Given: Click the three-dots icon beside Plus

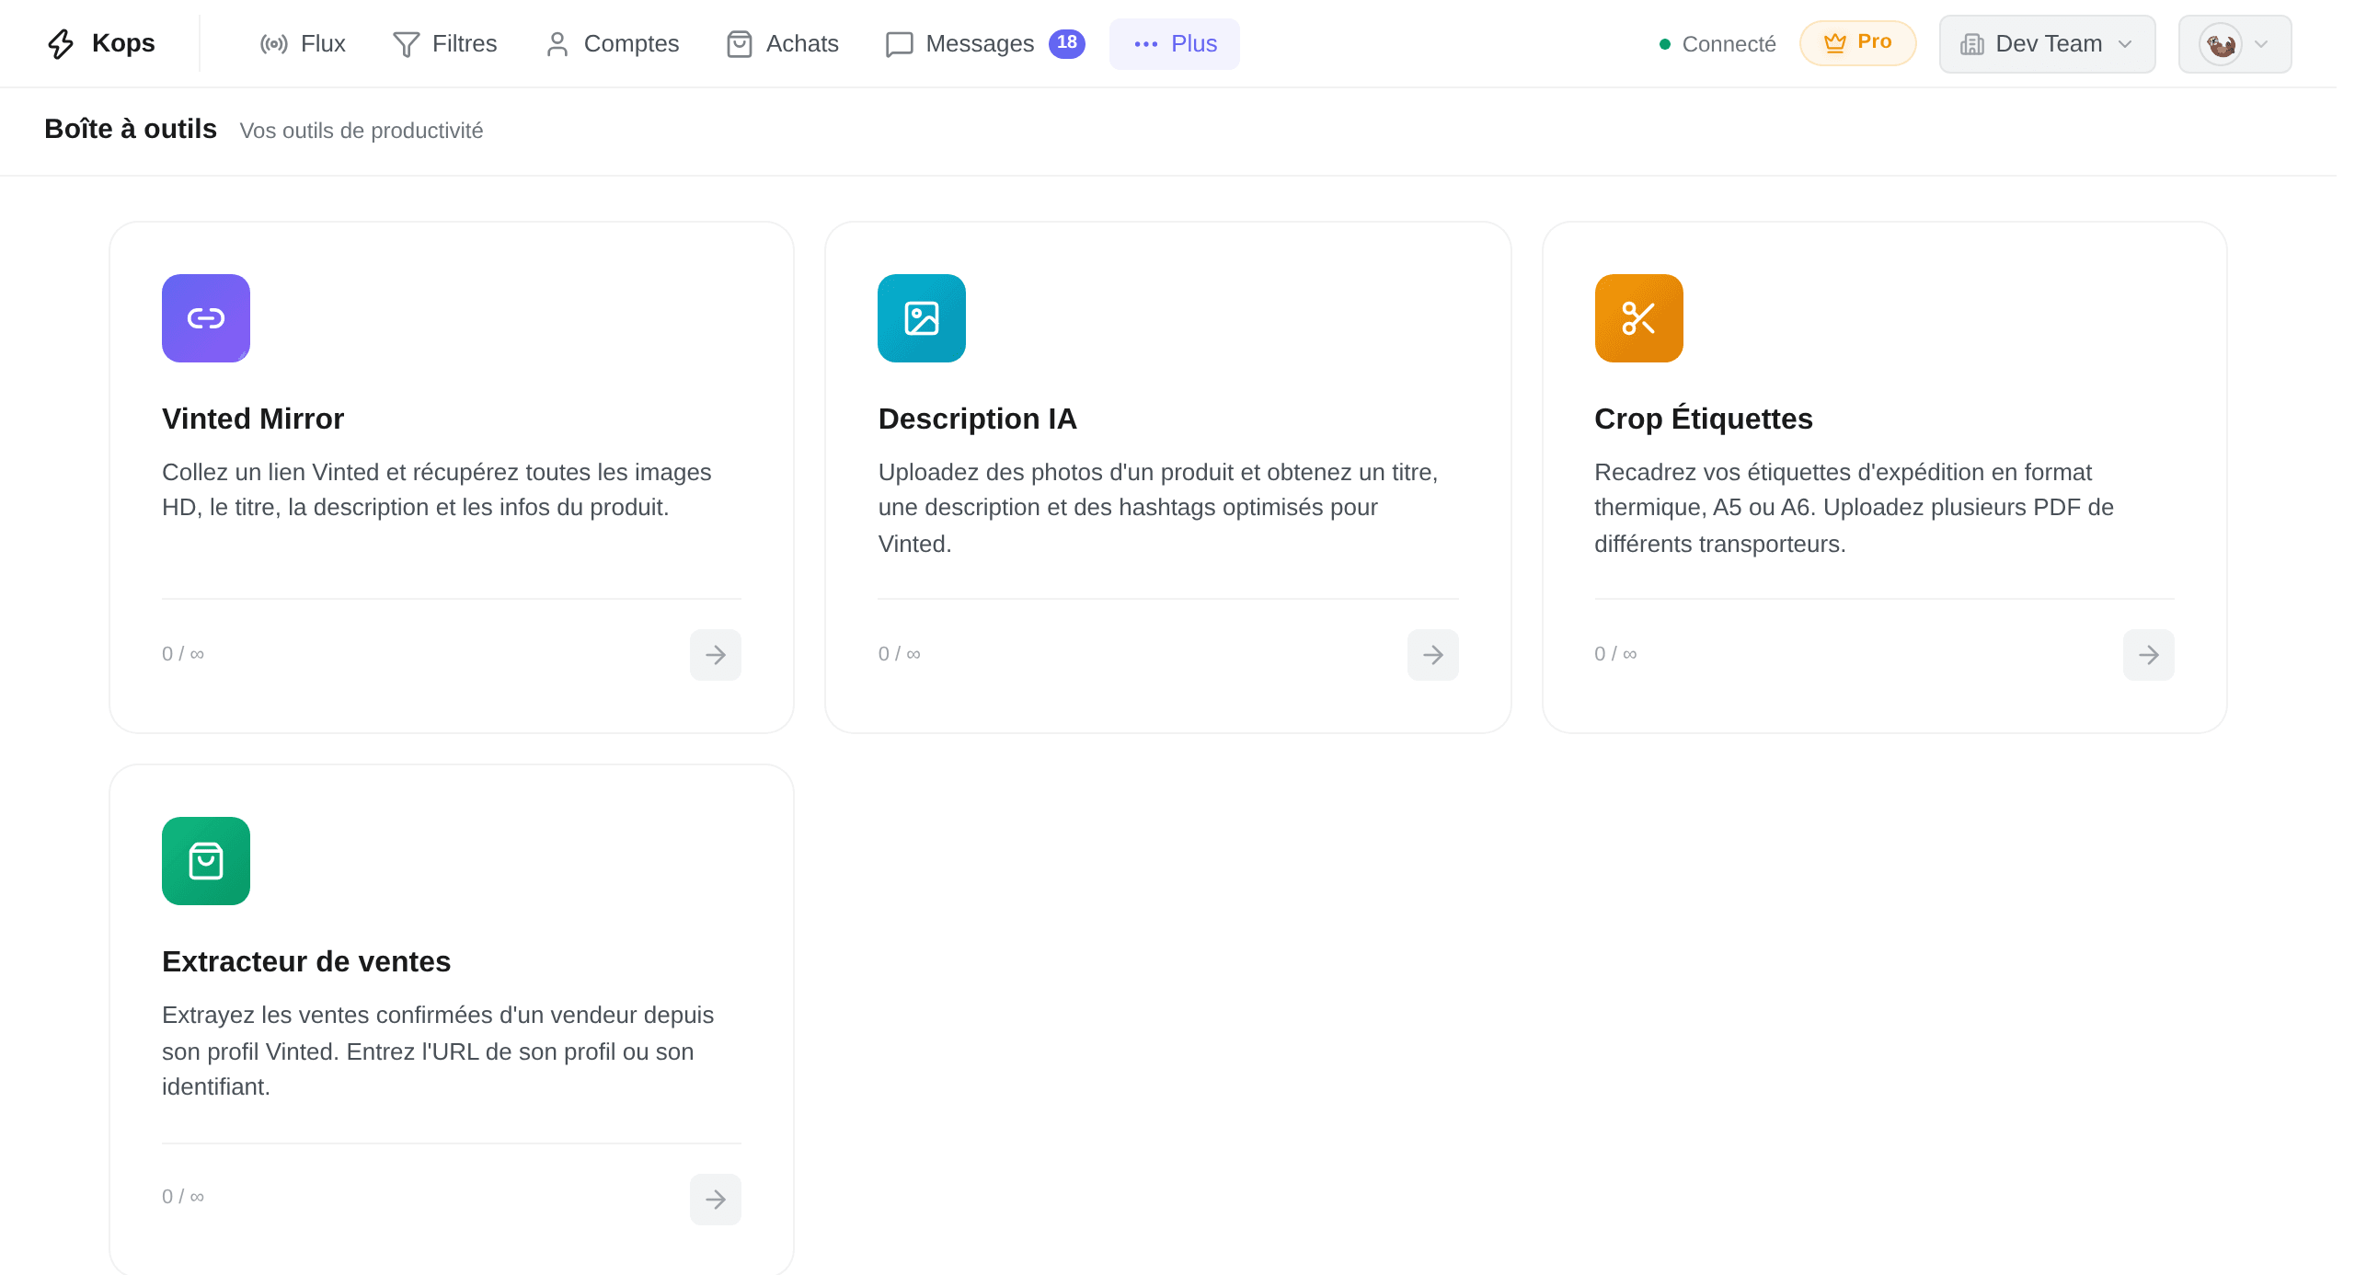Looking at the screenshot, I should point(1146,44).
